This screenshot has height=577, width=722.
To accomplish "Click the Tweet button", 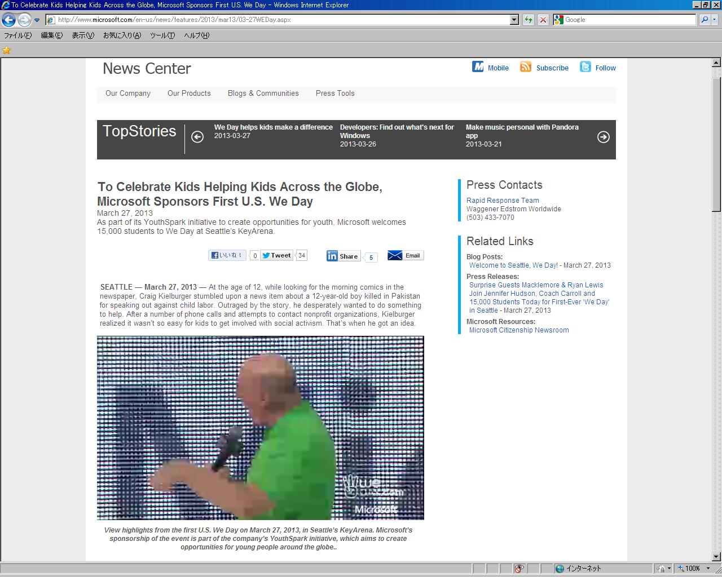I will [276, 255].
